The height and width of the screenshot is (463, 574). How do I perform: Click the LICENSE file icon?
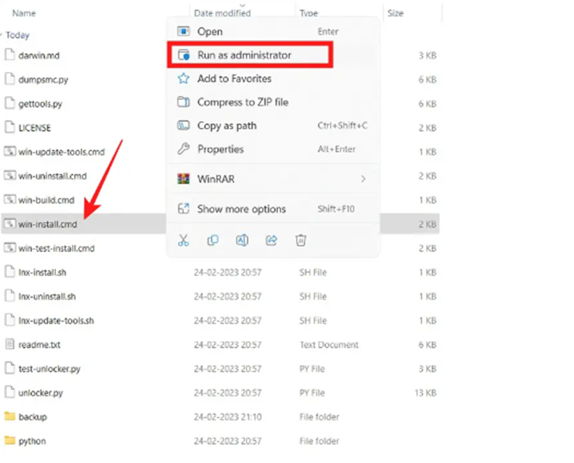click(10, 127)
